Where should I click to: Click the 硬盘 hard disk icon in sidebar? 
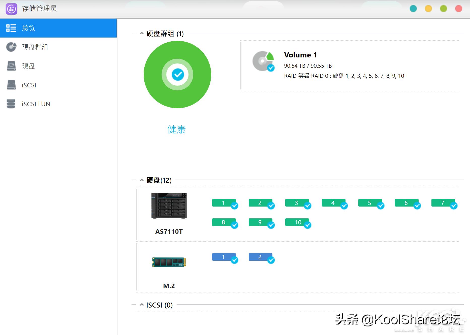11,66
